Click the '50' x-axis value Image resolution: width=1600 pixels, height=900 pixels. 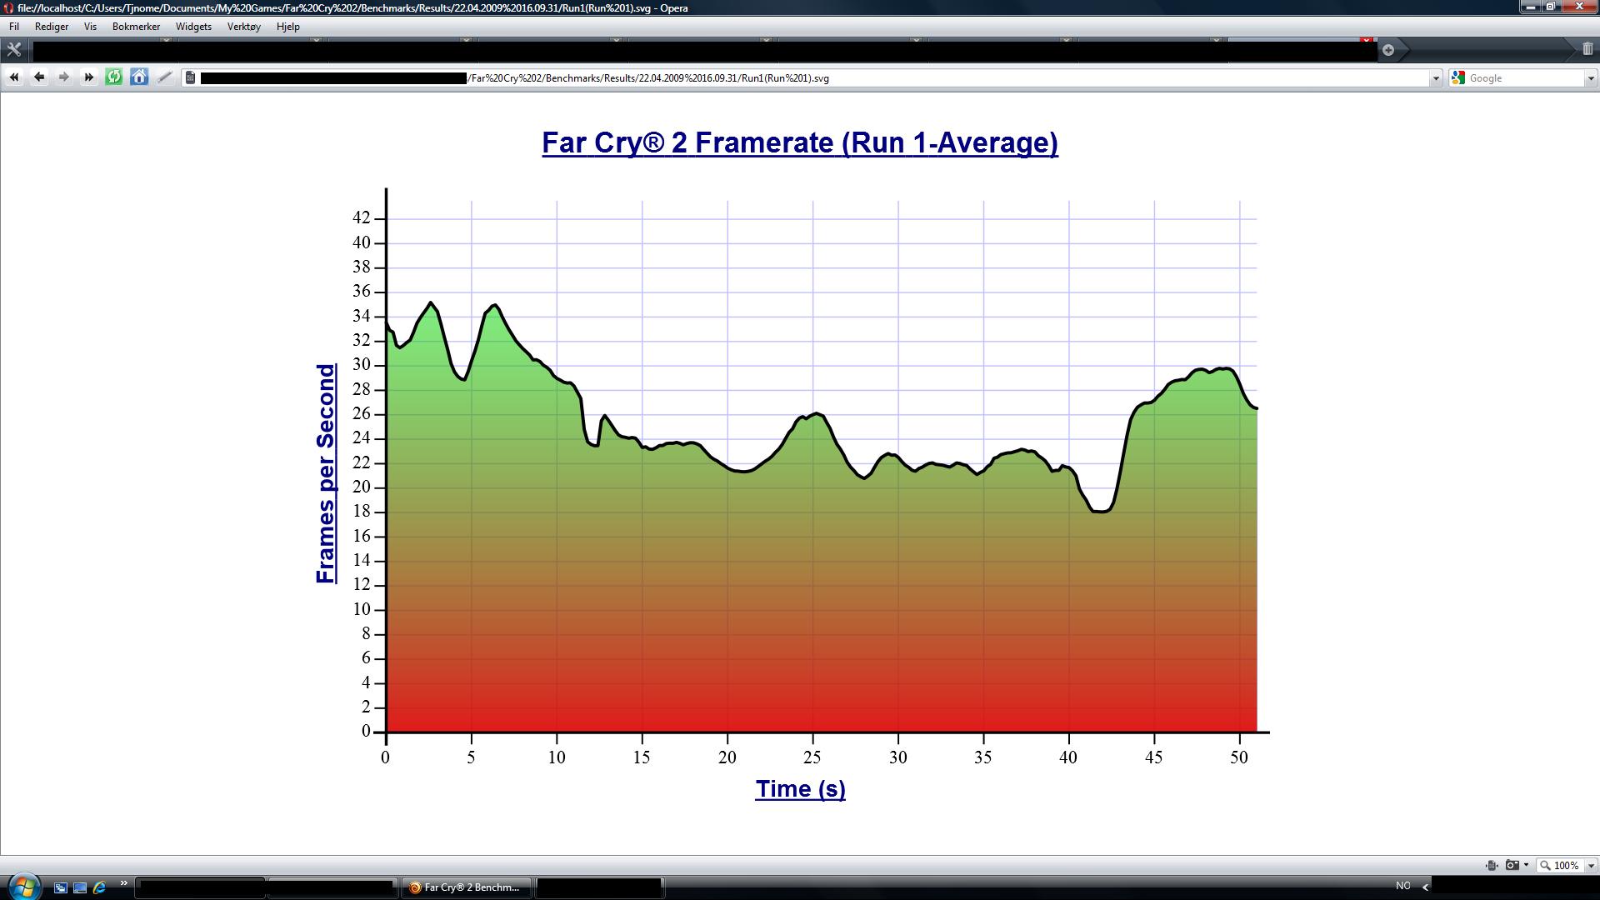(x=1239, y=757)
